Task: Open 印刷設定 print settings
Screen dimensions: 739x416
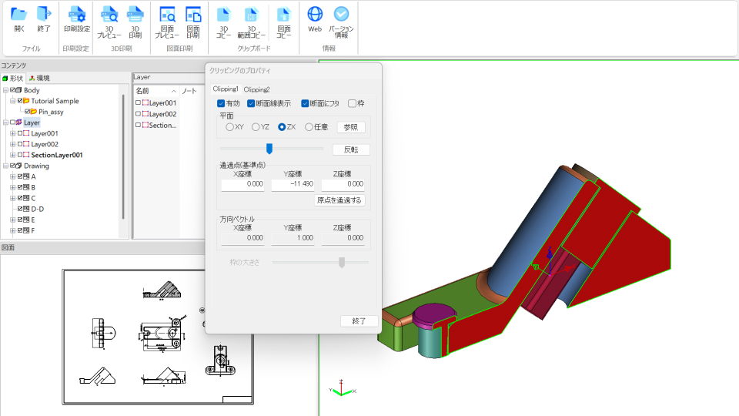Action: [77, 18]
